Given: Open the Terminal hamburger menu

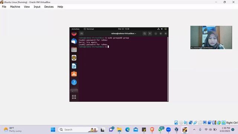Looking at the screenshot, I should coord(150,33).
